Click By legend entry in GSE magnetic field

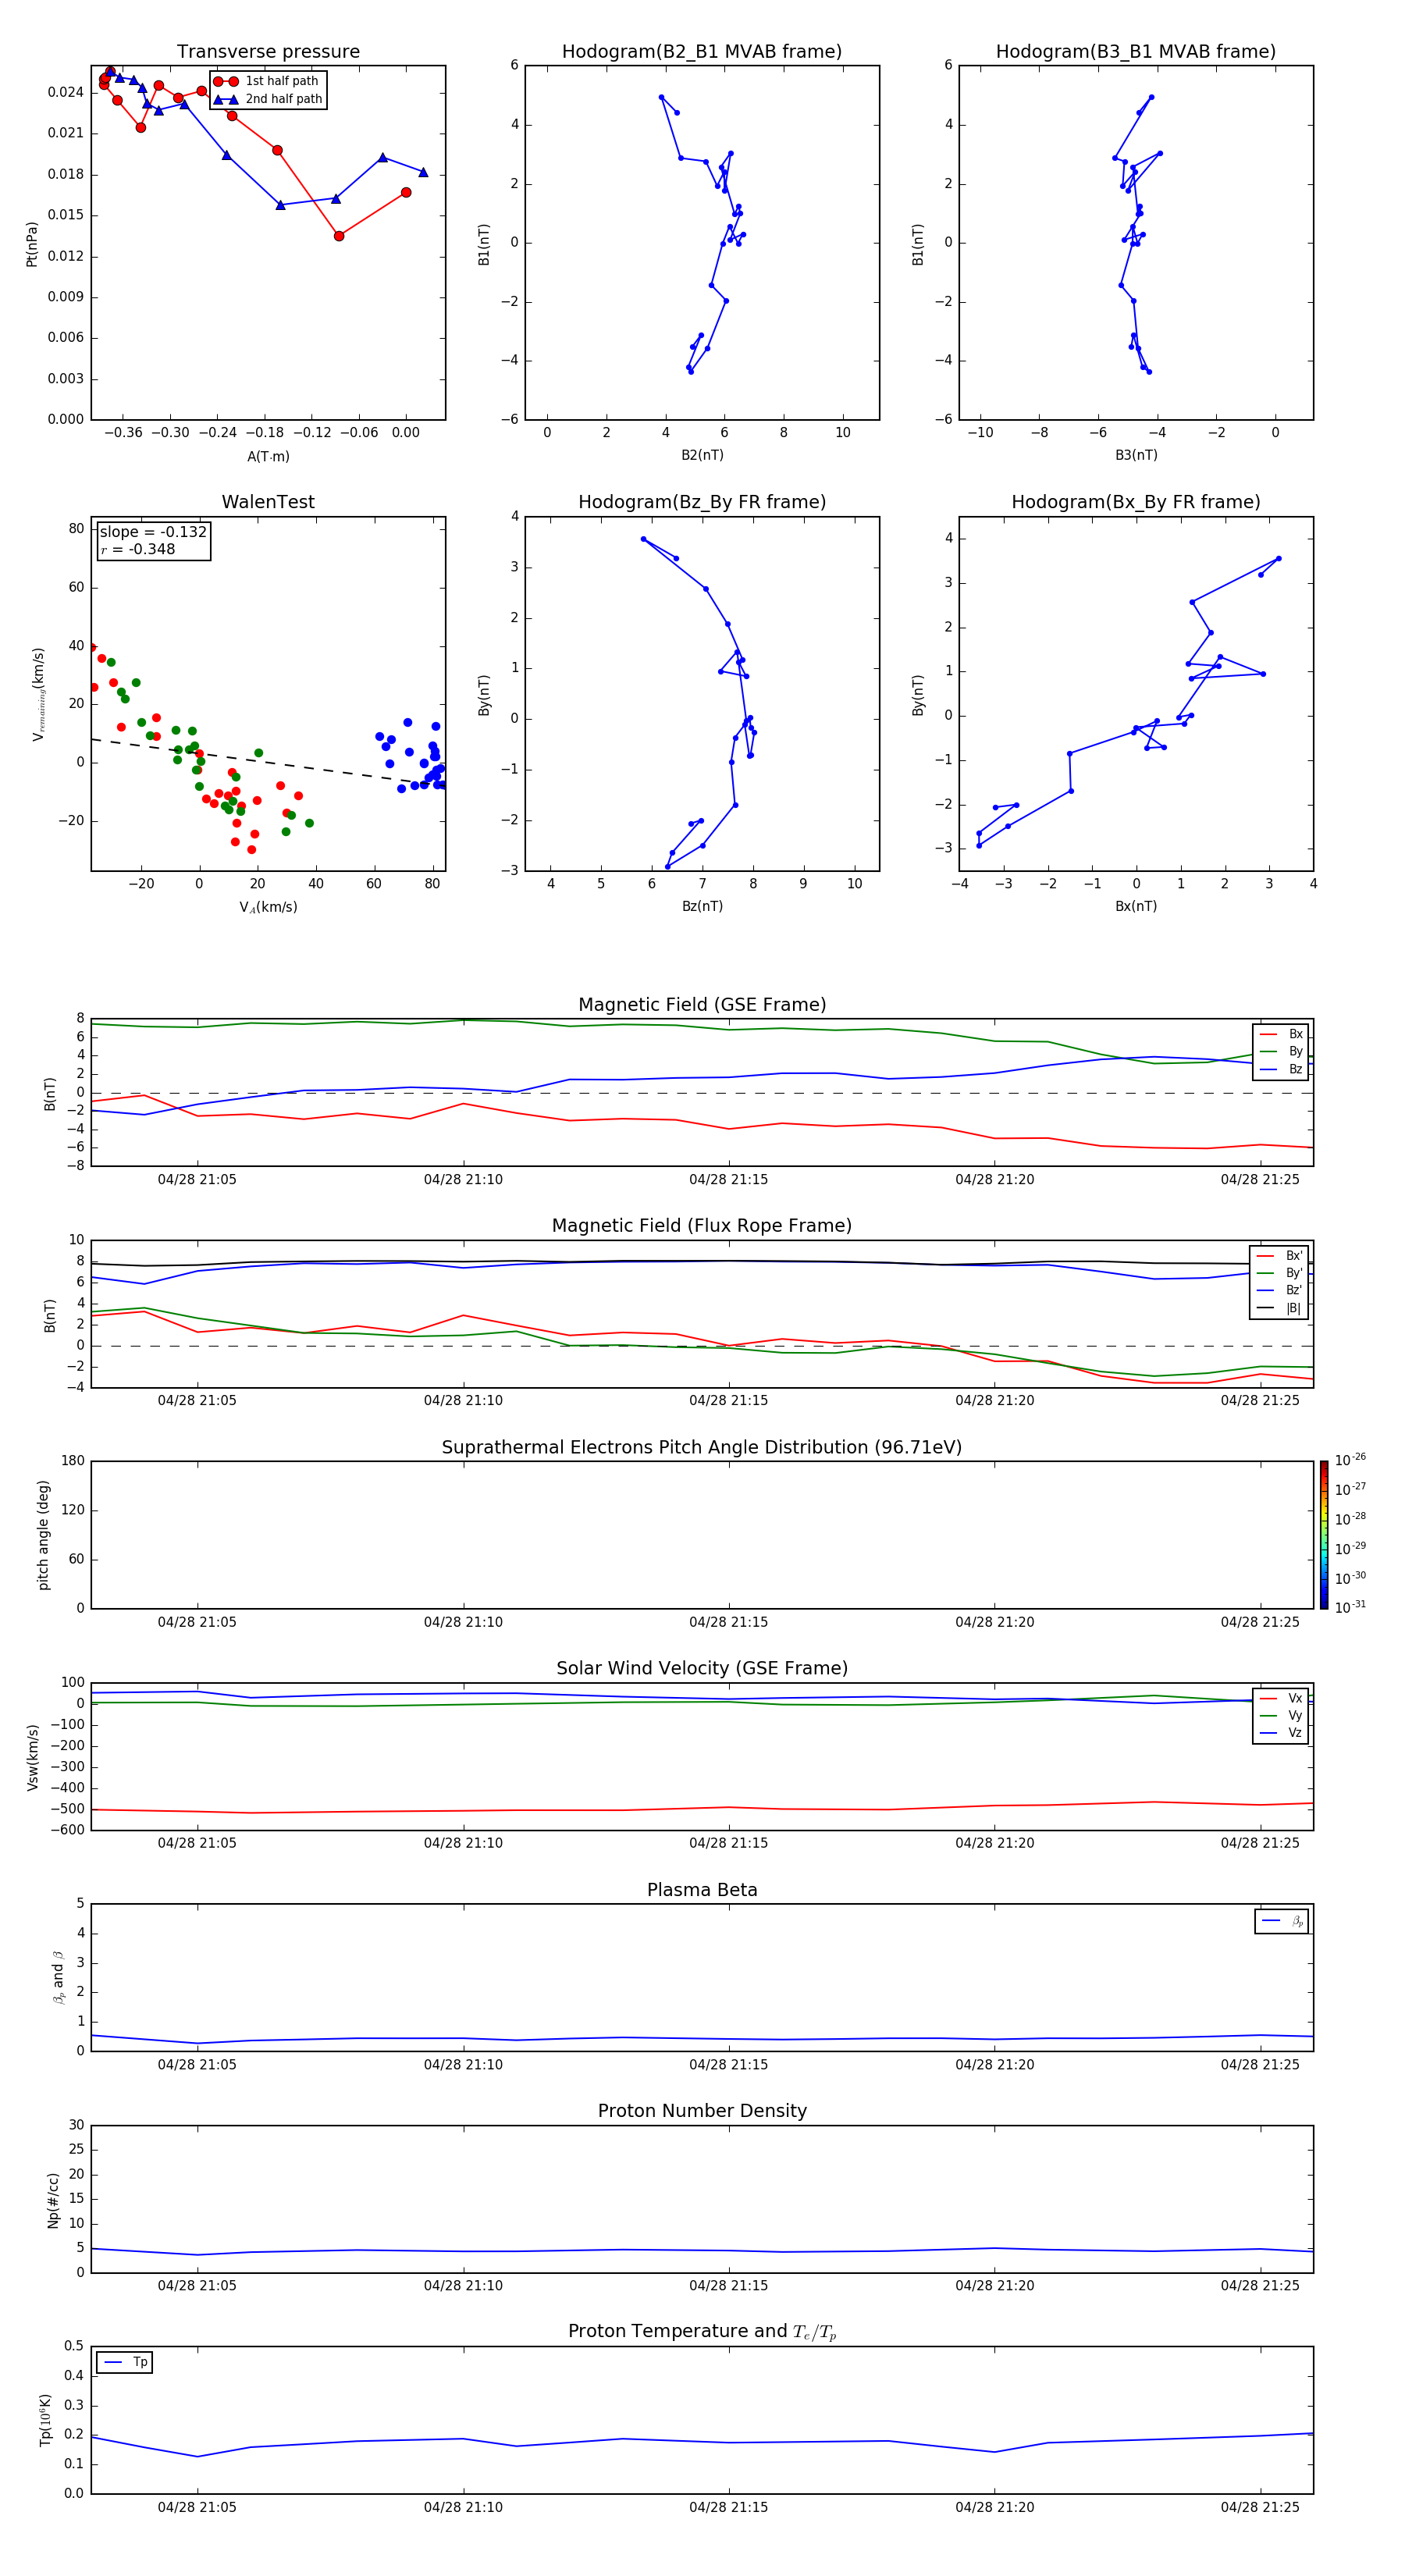[1281, 1052]
